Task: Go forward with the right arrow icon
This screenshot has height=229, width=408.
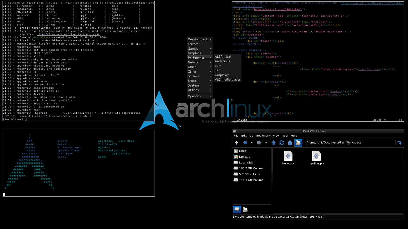Action: coord(259,143)
